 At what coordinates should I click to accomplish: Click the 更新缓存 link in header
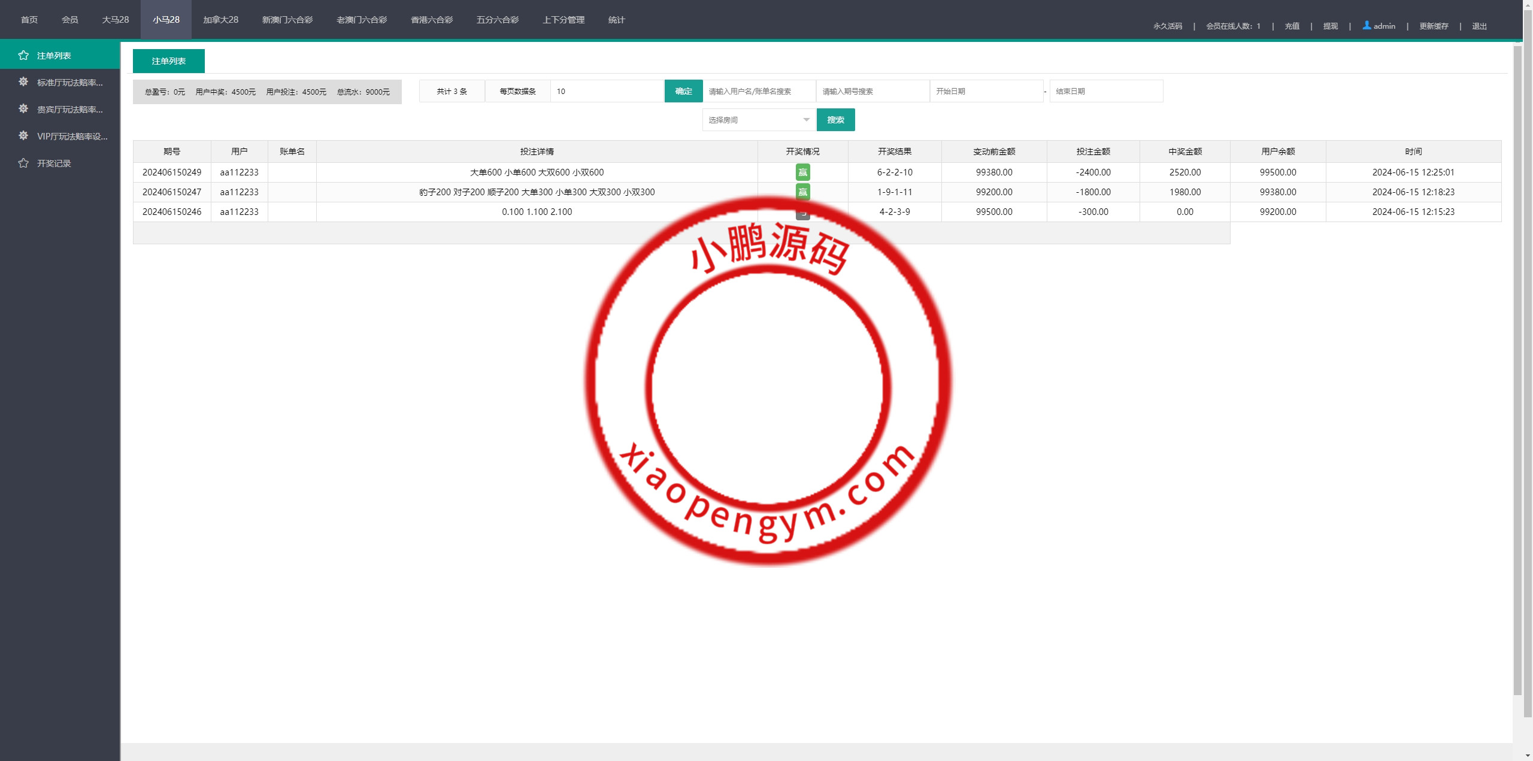click(1434, 26)
